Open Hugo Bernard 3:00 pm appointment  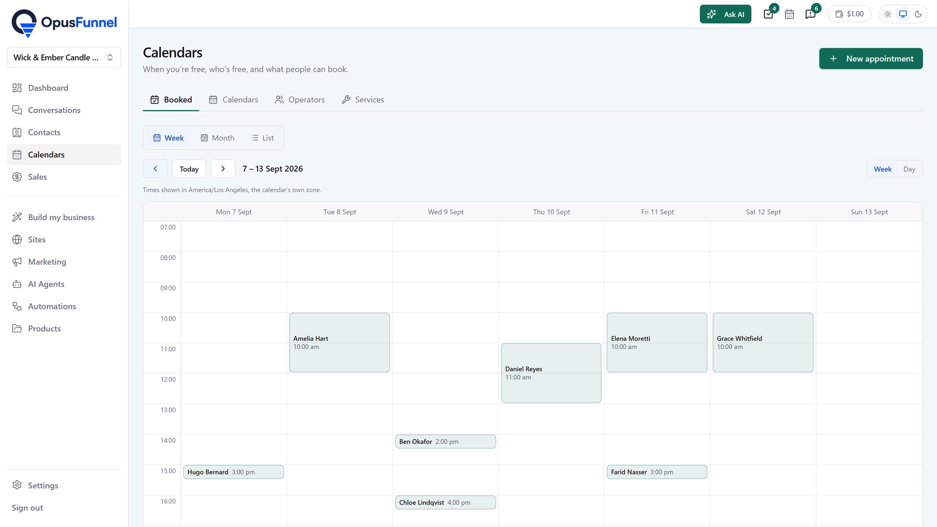234,472
